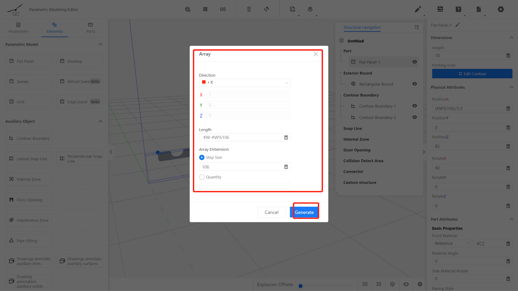518x291 pixels.
Task: Click the help question mark icon
Action: [x=458, y=9]
